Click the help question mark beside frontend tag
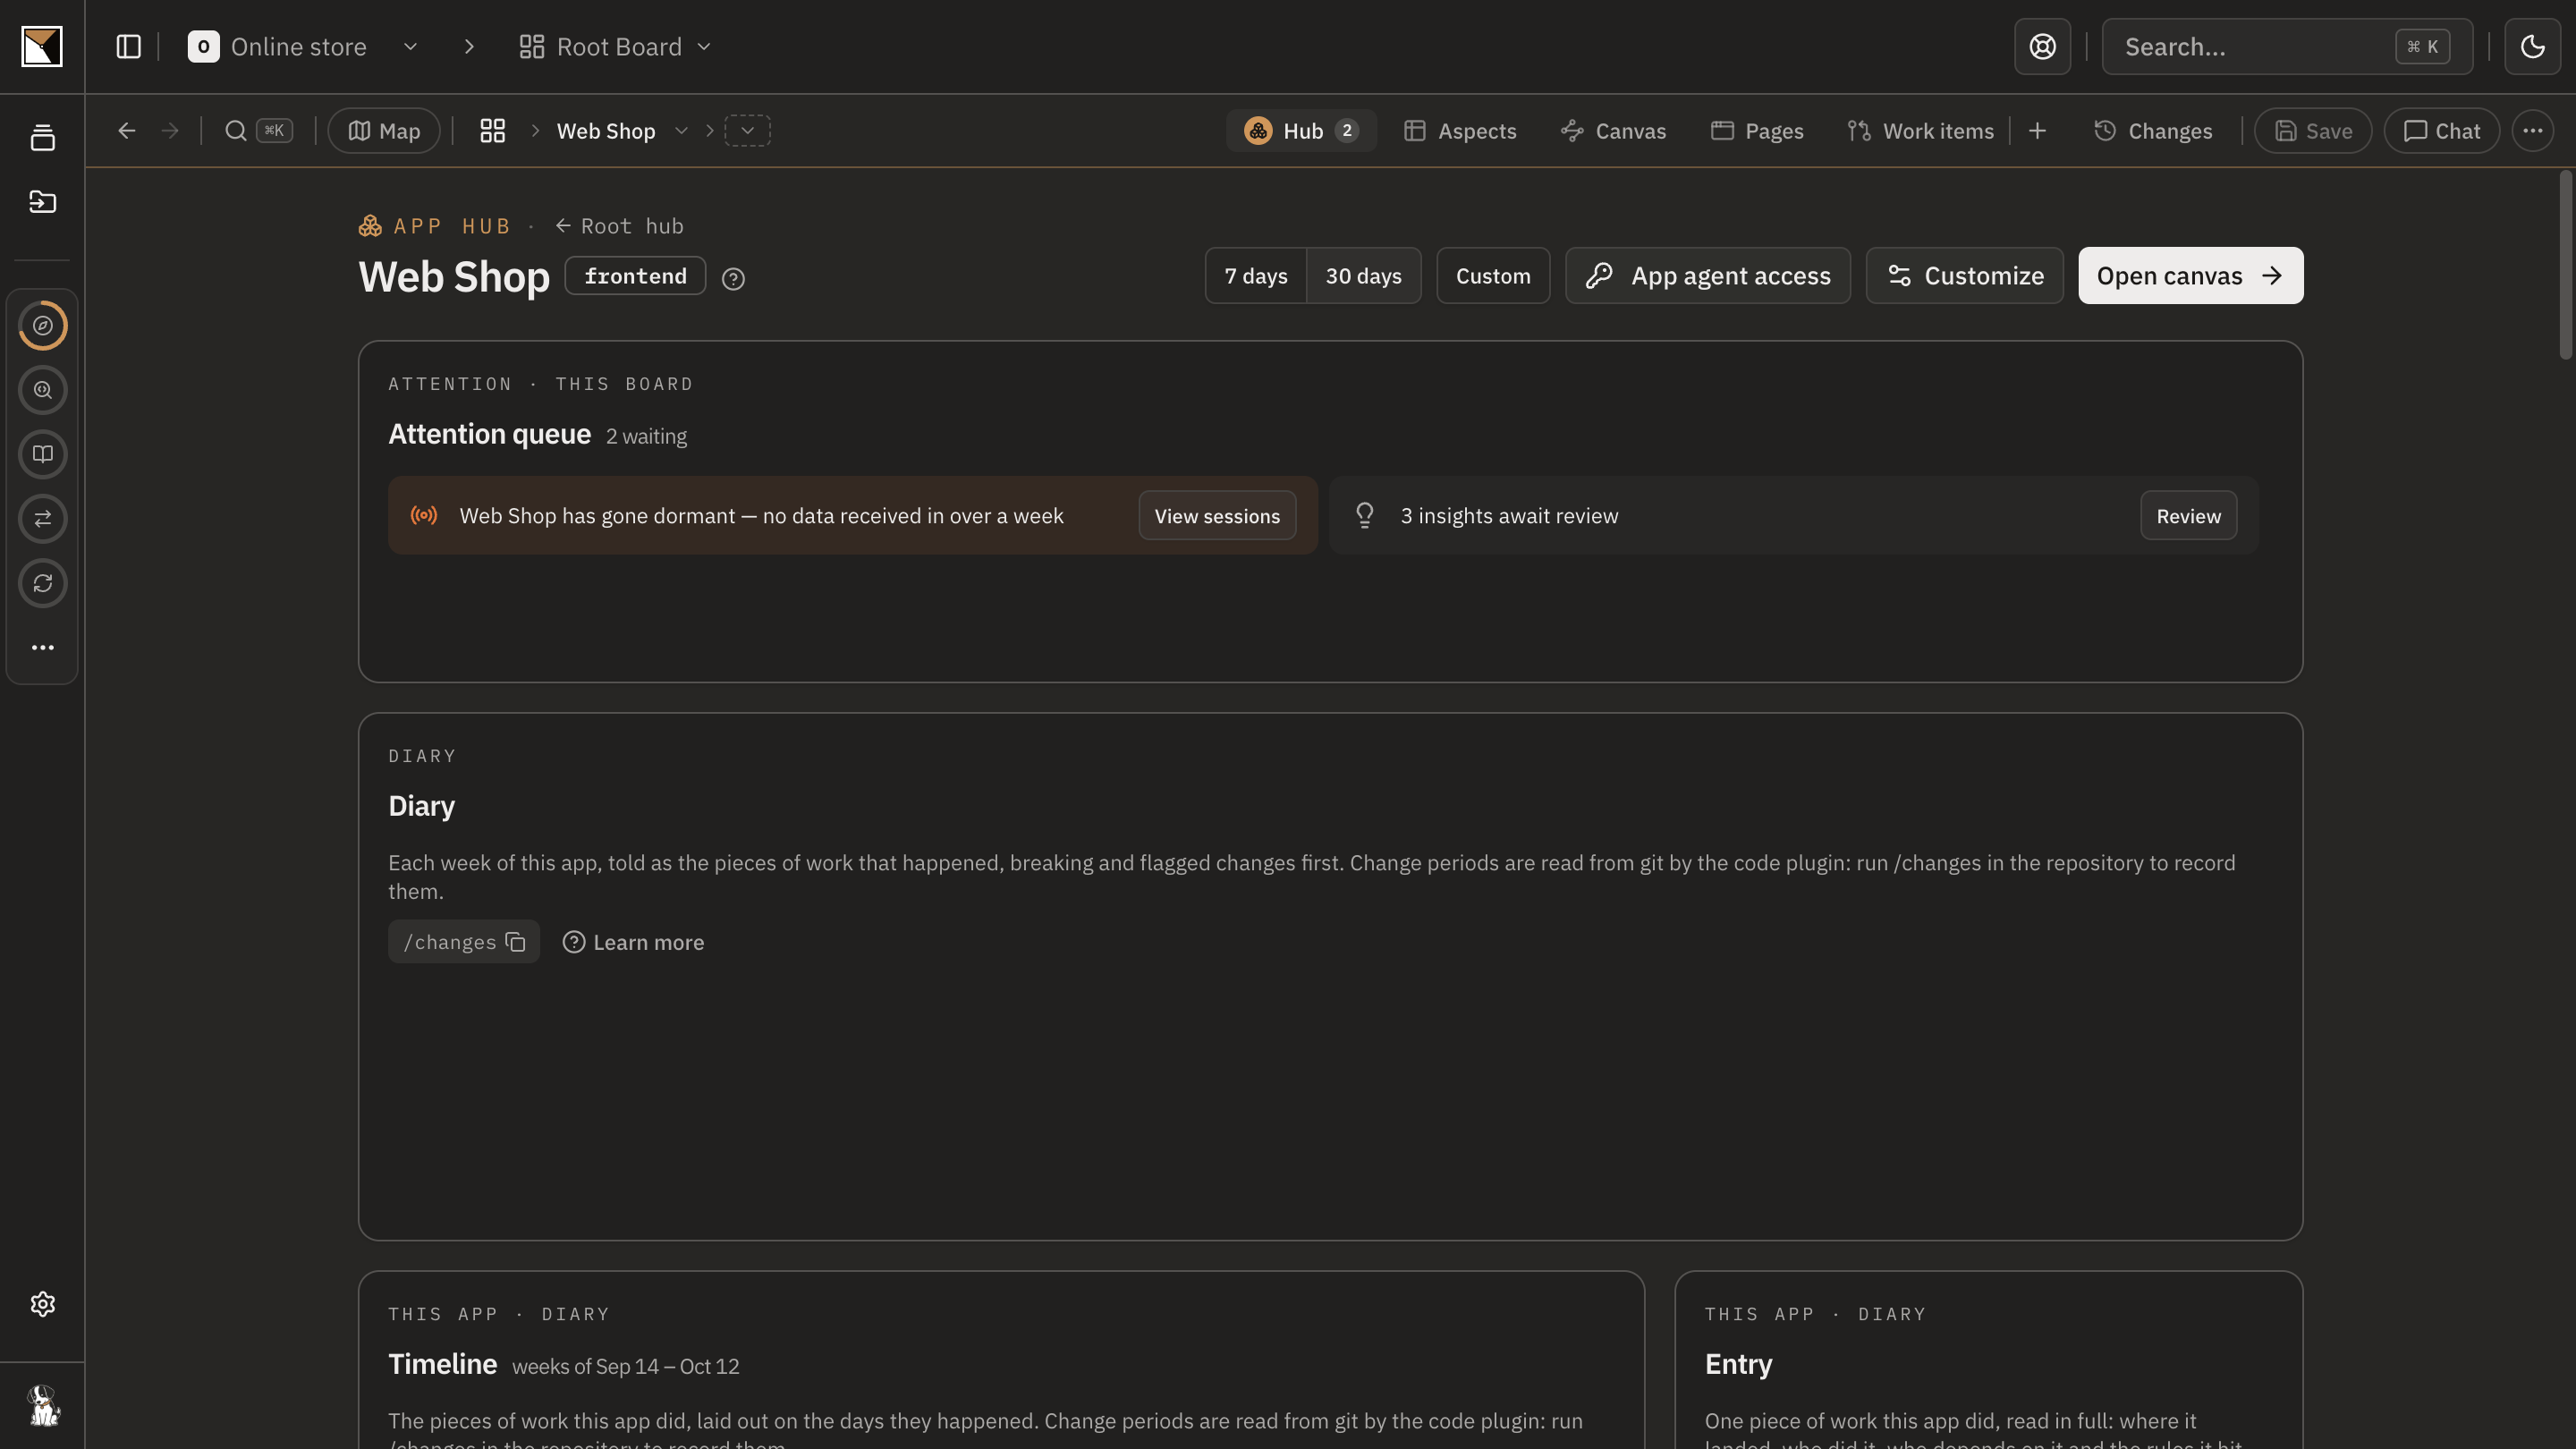Image resolution: width=2576 pixels, height=1449 pixels. coord(733,279)
